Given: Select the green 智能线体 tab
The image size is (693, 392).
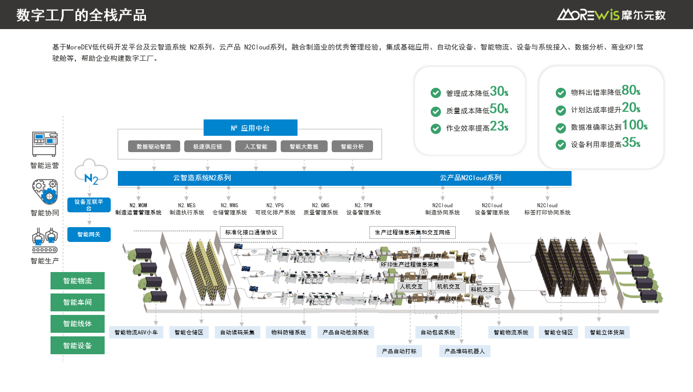Looking at the screenshot, I should pos(78,324).
